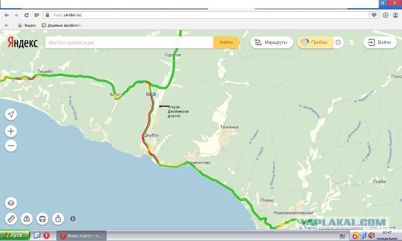Image resolution: width=402 pixels, height=241 pixels.
Task: Click the yellow Найти button
Action: [x=226, y=43]
